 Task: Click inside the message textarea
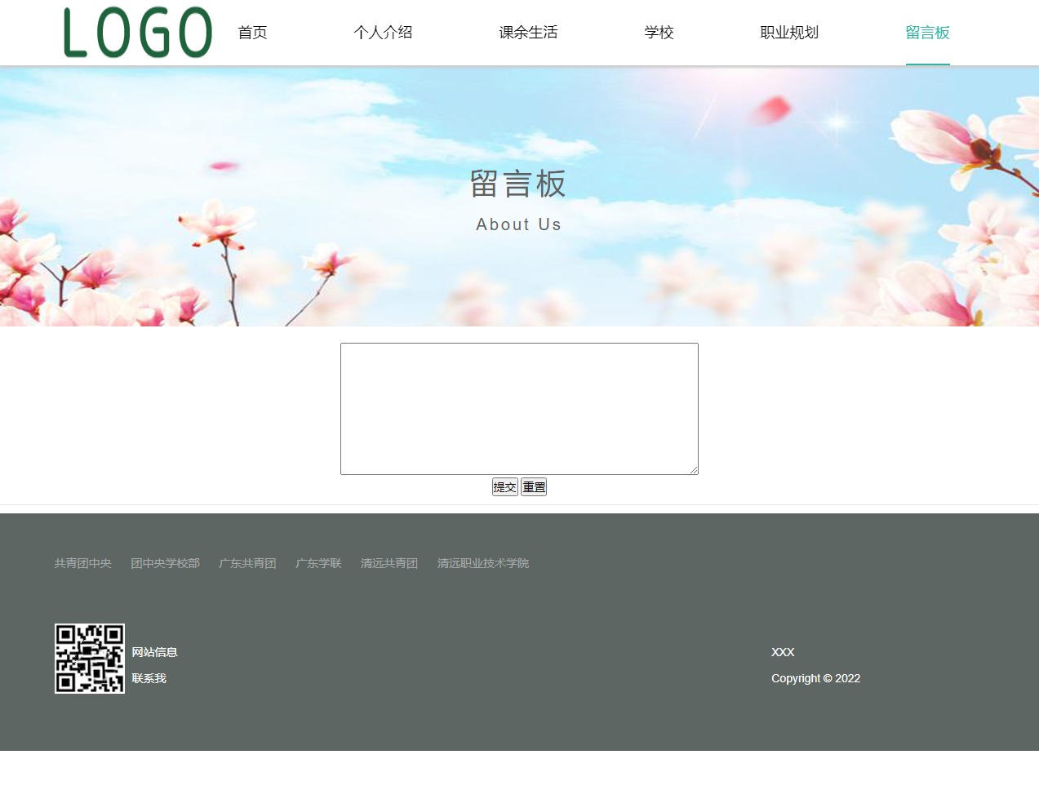519,408
